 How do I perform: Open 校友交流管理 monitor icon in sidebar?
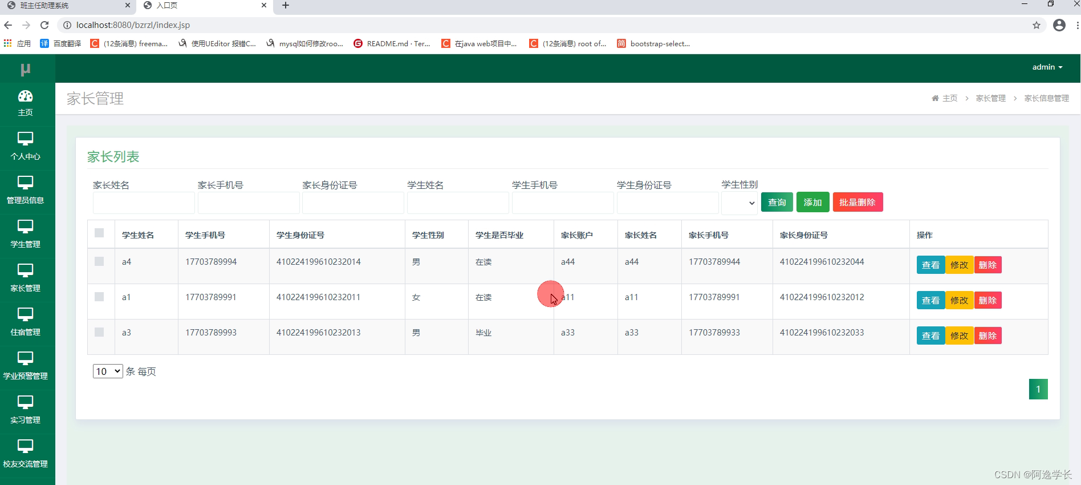coord(25,446)
